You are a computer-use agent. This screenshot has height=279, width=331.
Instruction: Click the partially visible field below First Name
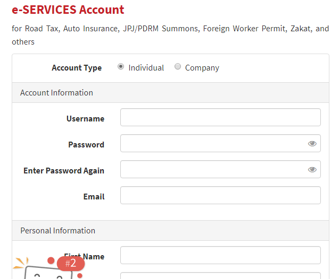220,276
